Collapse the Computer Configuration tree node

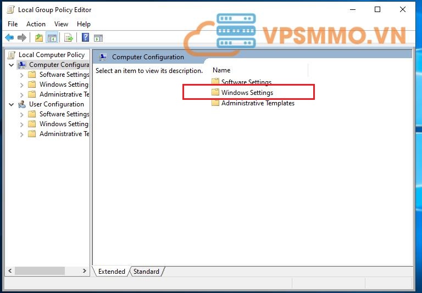pos(12,65)
